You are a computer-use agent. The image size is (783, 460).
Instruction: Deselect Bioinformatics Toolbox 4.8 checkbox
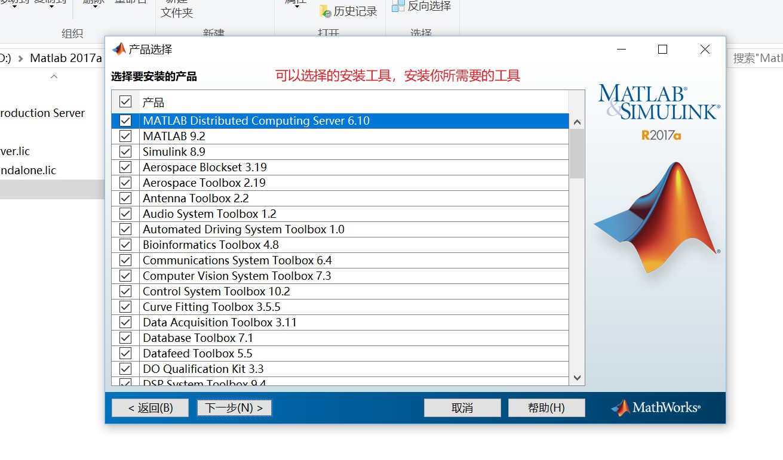(125, 245)
